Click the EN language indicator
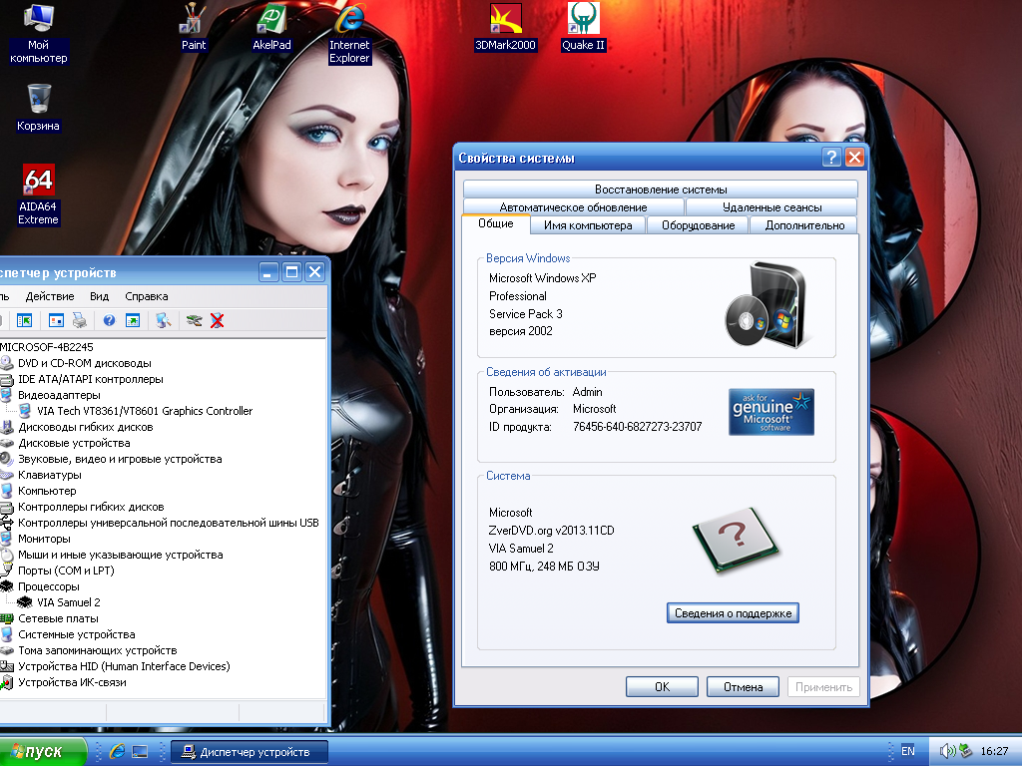Screen dimensions: 1022x766 (x=908, y=751)
